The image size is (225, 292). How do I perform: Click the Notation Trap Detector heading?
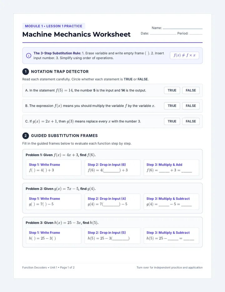(60, 71)
